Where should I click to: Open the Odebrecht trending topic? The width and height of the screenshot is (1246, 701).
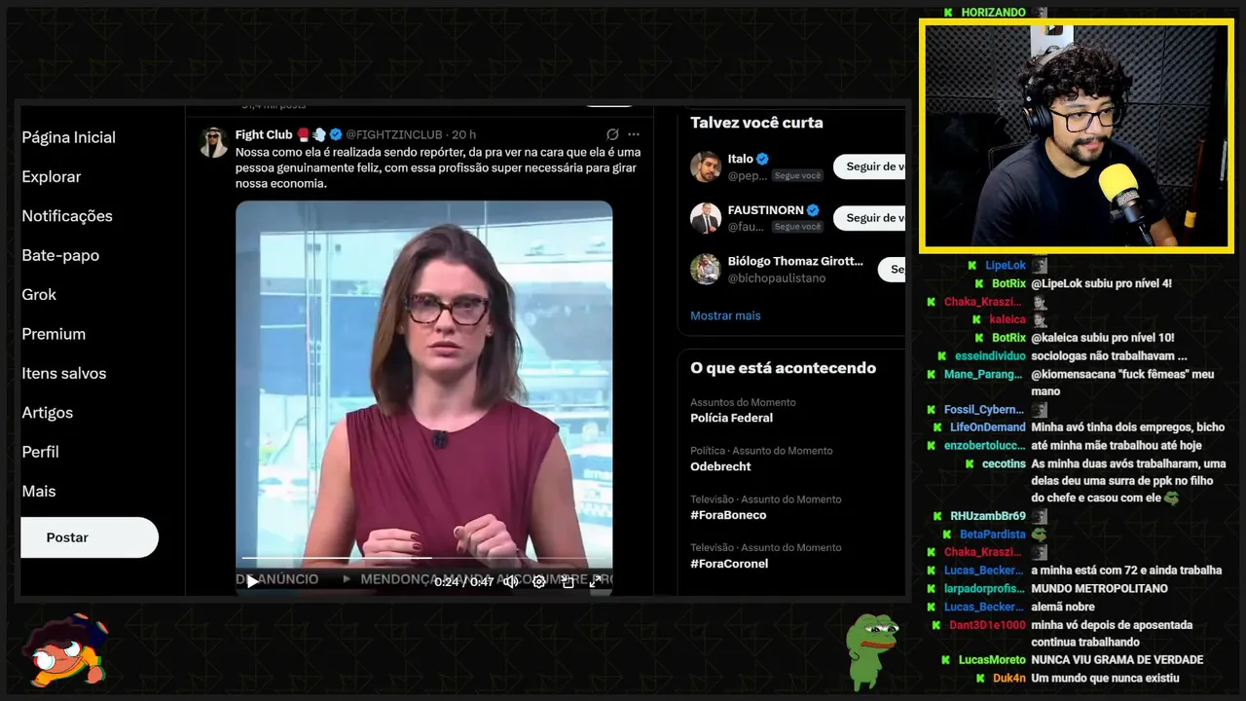721,466
